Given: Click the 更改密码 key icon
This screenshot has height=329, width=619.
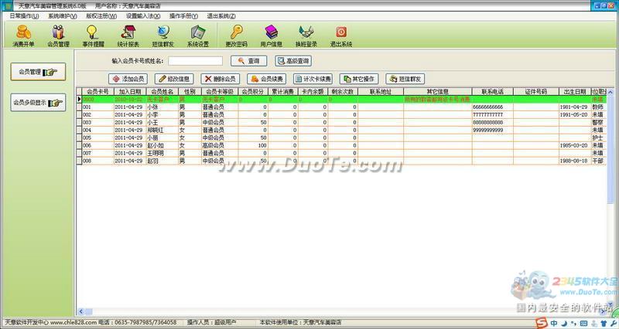Looking at the screenshot, I should 235,35.
